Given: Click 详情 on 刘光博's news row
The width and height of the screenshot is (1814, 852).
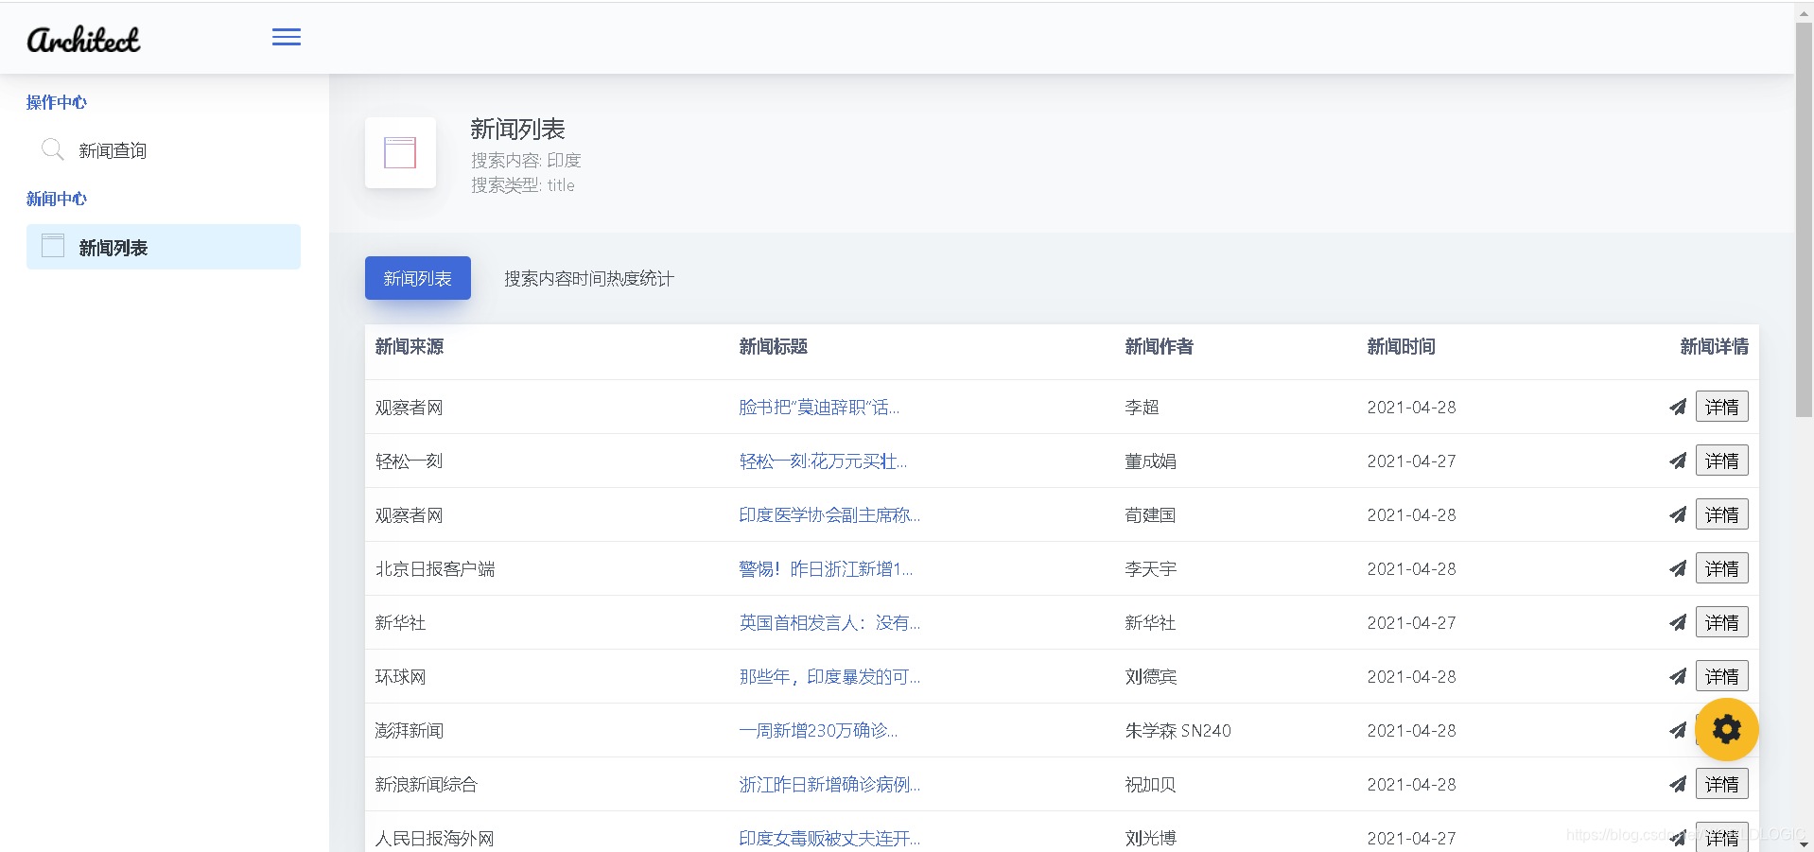Looking at the screenshot, I should pyautogui.click(x=1721, y=838).
